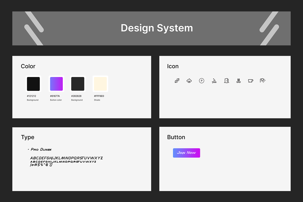The height and width of the screenshot is (202, 303).
Task: Click the massage table icon
Action: pos(214,81)
